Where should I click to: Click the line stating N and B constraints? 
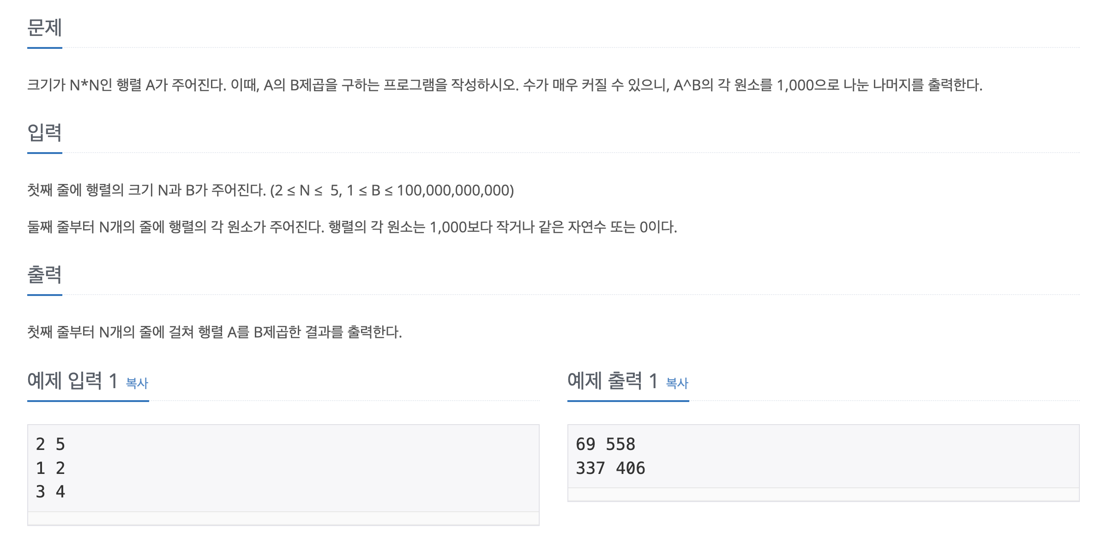coord(270,190)
